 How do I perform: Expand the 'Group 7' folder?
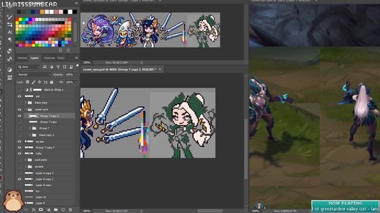point(30,128)
